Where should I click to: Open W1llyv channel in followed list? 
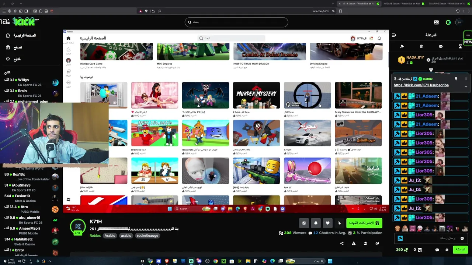tap(31, 82)
